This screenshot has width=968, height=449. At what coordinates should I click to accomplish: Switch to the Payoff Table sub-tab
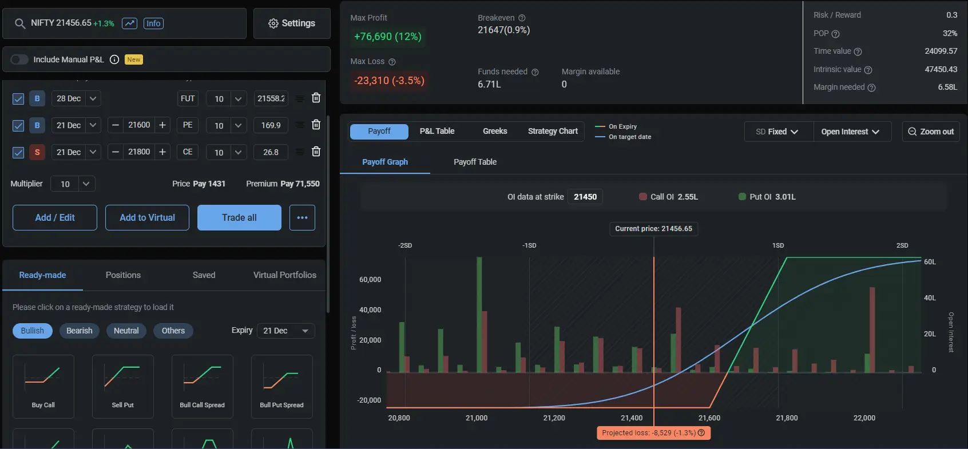click(x=475, y=162)
